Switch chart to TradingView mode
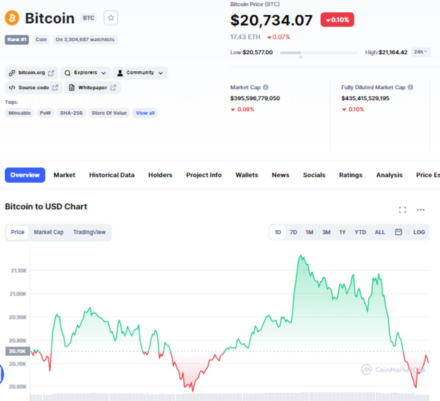Screen dimensions: 440x401 89,232
